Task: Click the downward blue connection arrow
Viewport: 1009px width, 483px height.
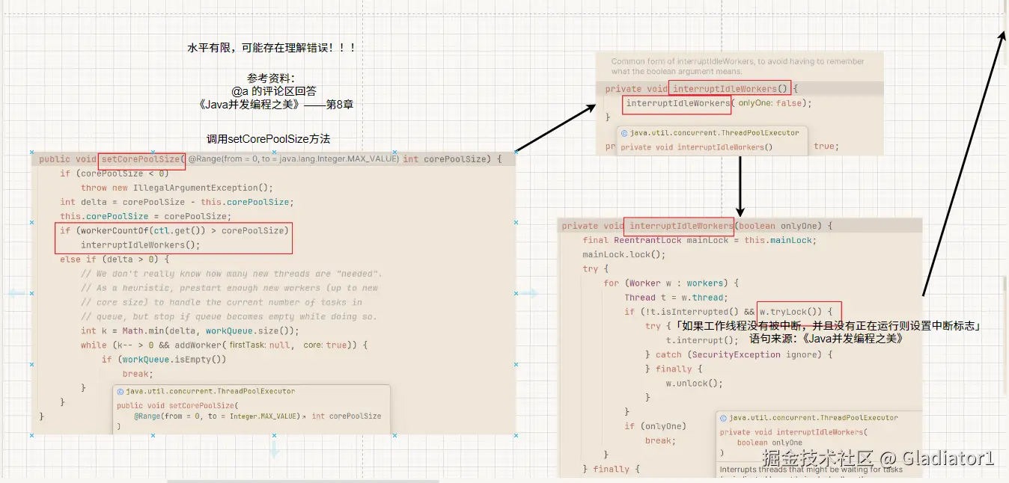Action: (274, 449)
